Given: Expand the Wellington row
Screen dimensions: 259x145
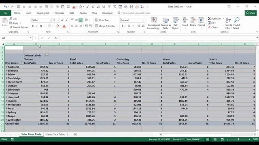Looking at the screenshot, I should (x=6, y=120).
